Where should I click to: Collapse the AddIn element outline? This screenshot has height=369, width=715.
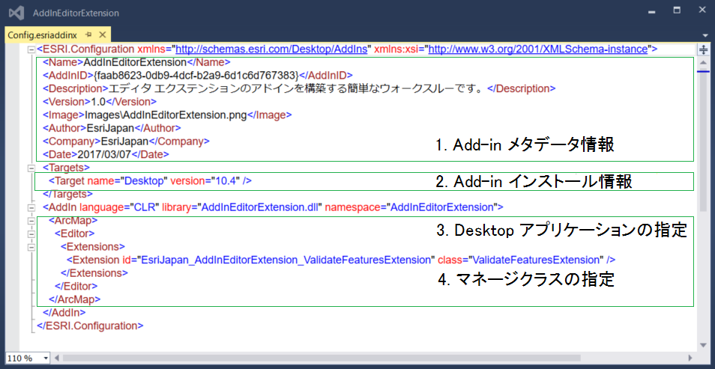coord(31,208)
